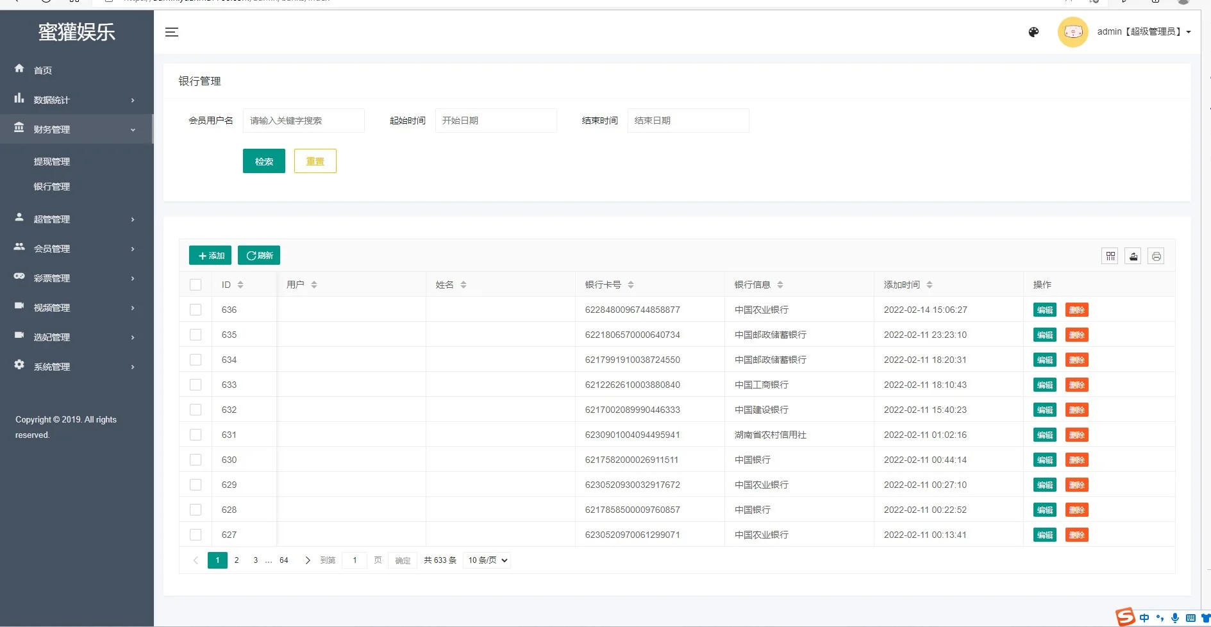Viewport: 1211px width, 627px height.
Task: Sort the table by ID column arrows
Action: click(x=240, y=285)
